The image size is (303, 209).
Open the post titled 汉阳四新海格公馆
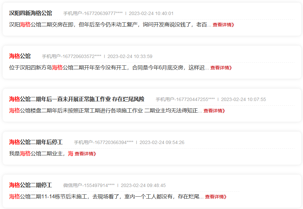(x=30, y=13)
